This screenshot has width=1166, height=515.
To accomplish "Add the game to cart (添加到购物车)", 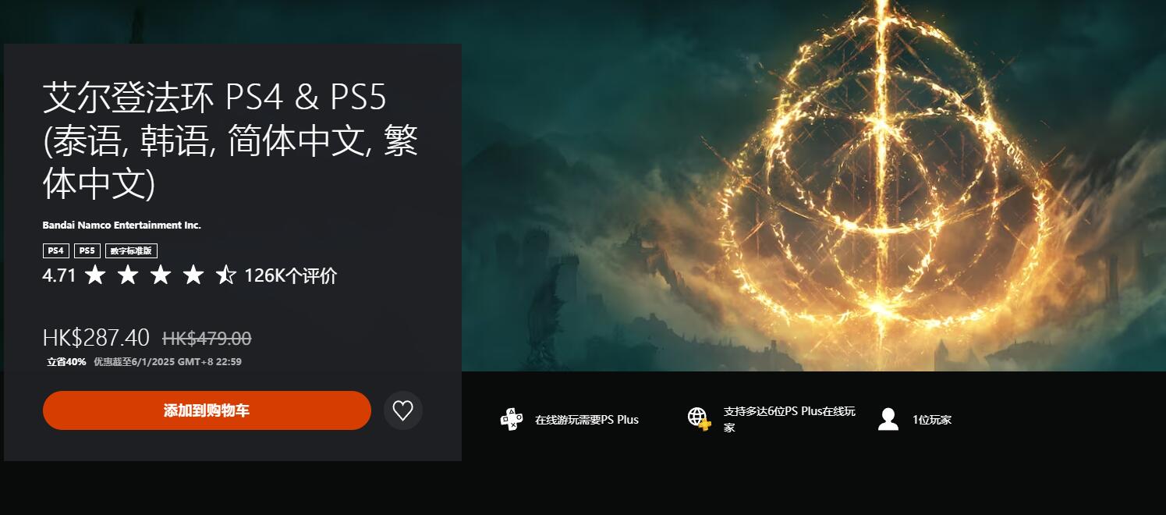I will [207, 410].
